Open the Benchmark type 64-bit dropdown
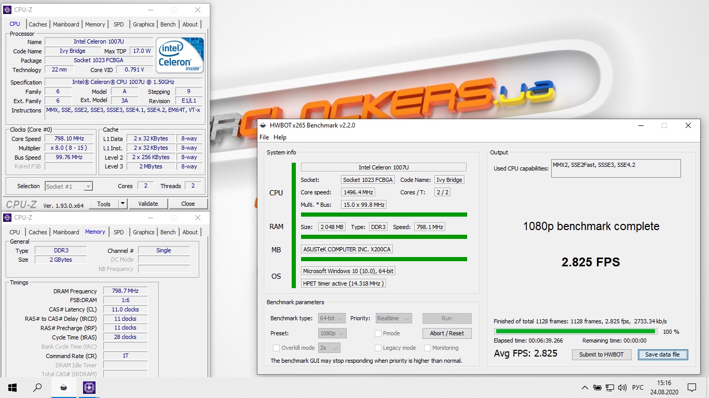This screenshot has height=398, width=709. click(332, 318)
